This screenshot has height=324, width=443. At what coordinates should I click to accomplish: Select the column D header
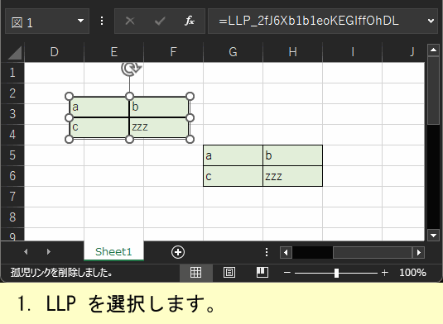55,52
